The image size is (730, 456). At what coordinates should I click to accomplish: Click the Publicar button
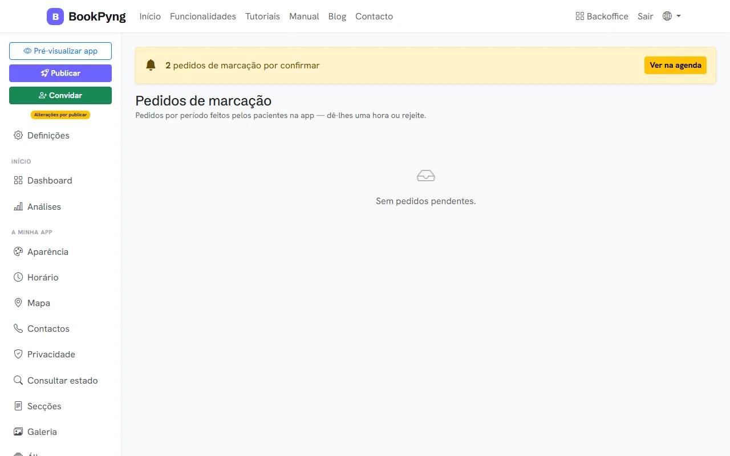click(x=60, y=73)
